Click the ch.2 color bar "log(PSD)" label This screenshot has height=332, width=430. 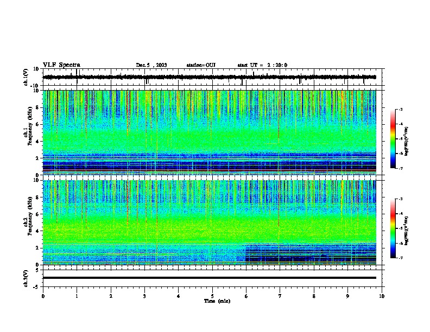(406, 231)
